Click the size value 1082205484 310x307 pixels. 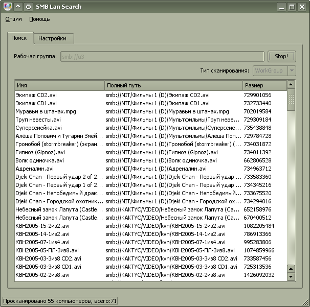pos(259,226)
